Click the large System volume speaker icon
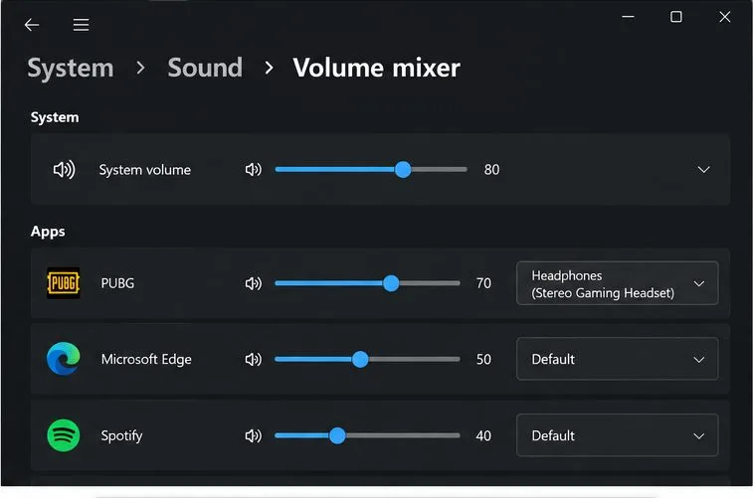Image resolution: width=753 pixels, height=498 pixels. tap(64, 169)
